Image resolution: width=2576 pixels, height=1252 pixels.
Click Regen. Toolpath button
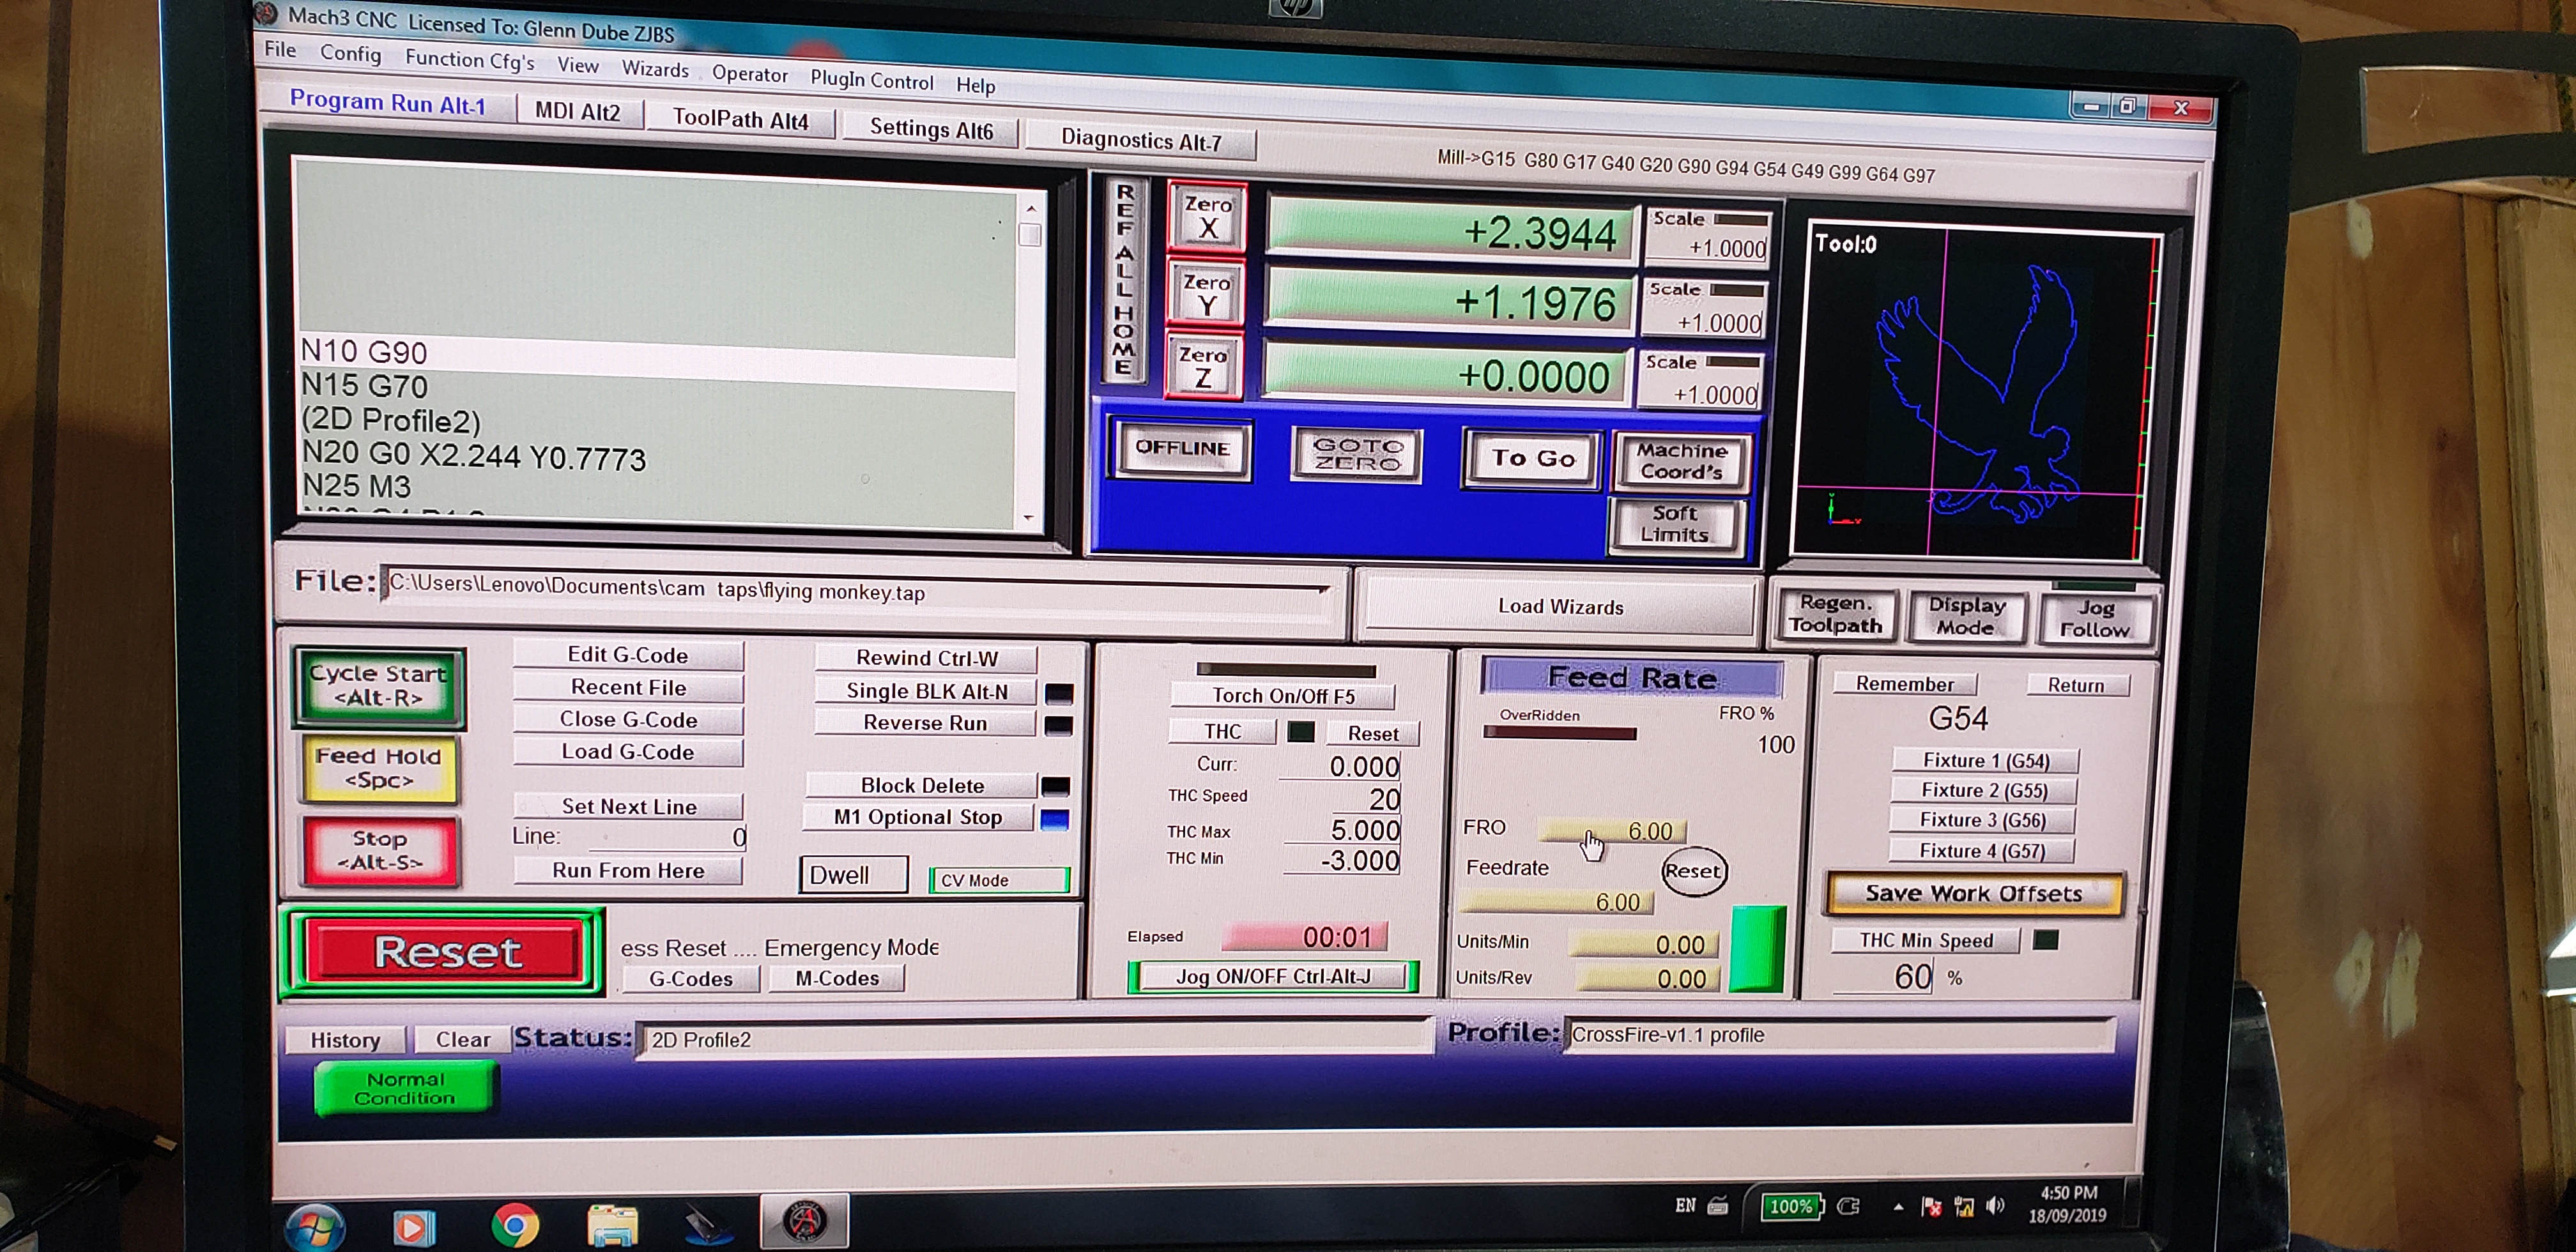coord(1835,614)
